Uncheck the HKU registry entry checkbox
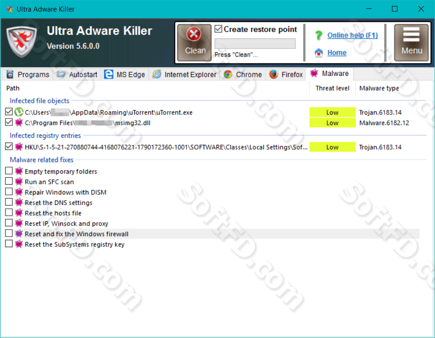This screenshot has height=338, width=435. point(9,146)
